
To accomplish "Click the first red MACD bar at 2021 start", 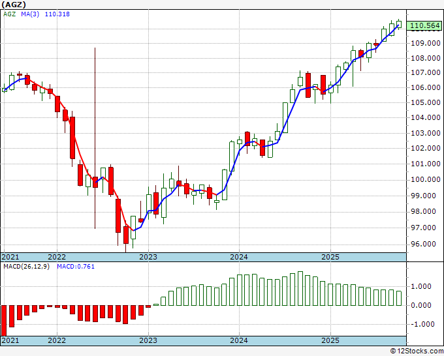I will [4, 321].
